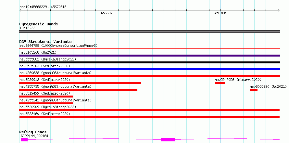Click the short red bar under nsv6055290
Image resolution: width=289 pixels, height=143 pixels.
click(x=254, y=90)
